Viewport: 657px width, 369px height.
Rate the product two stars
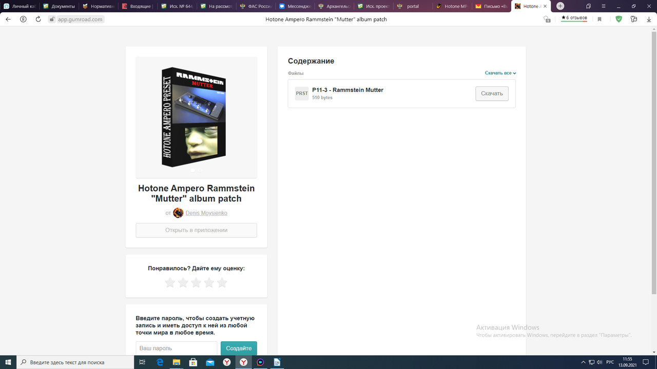[183, 282]
